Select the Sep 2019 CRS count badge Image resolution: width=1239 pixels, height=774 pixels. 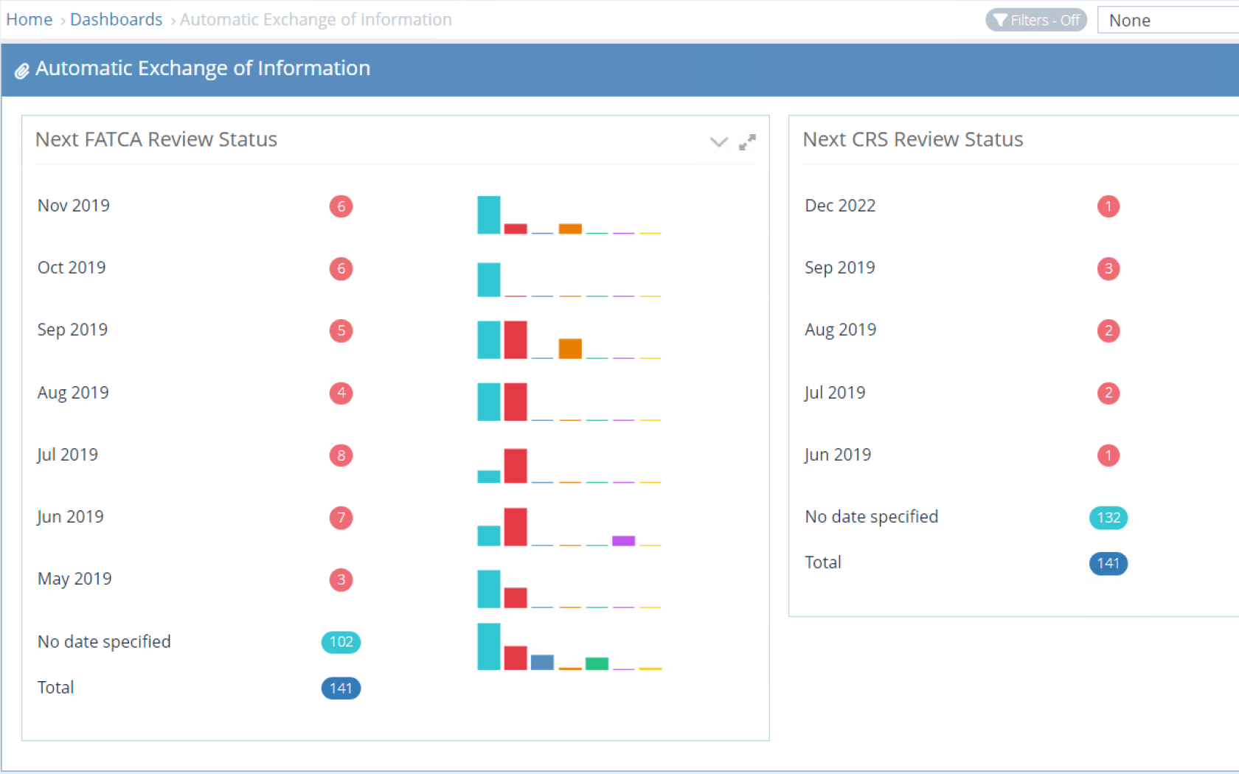click(x=1108, y=268)
